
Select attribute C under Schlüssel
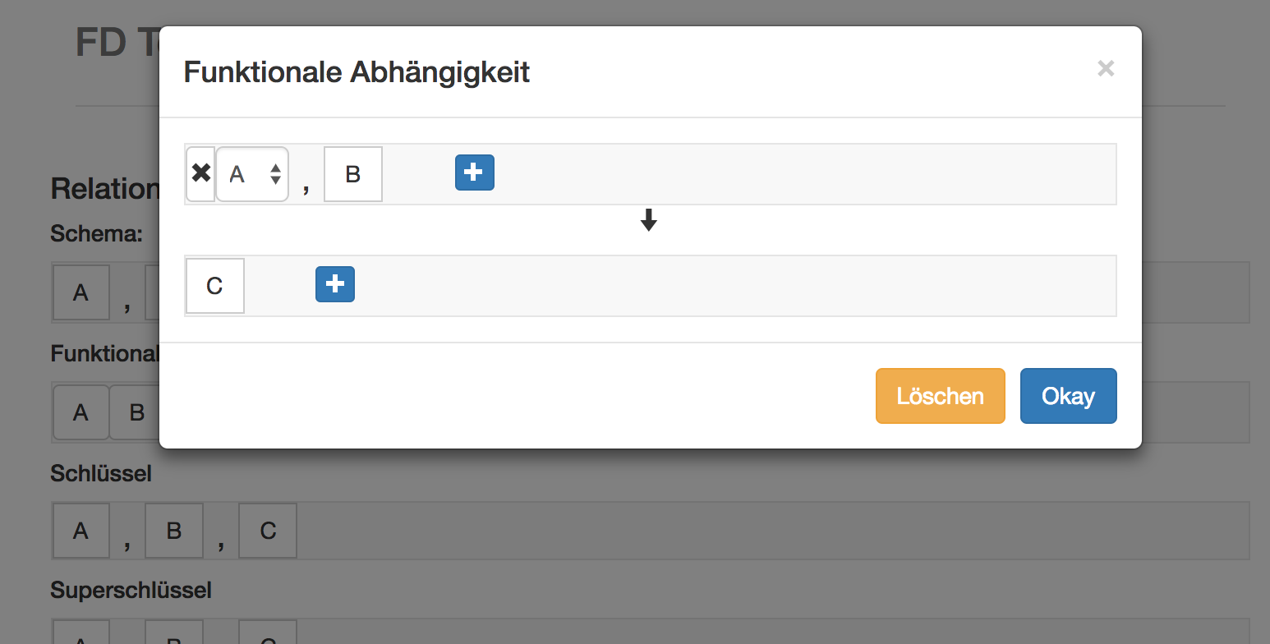tap(268, 531)
